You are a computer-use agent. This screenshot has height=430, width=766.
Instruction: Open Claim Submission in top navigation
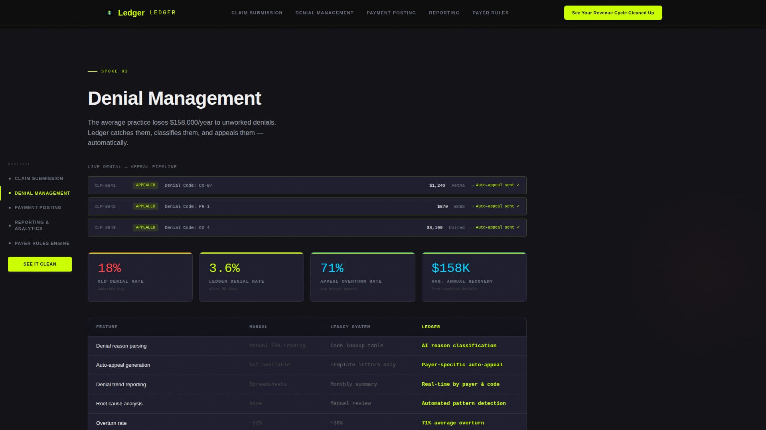coord(257,13)
